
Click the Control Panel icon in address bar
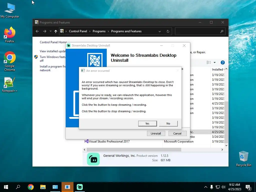[x=62, y=31]
